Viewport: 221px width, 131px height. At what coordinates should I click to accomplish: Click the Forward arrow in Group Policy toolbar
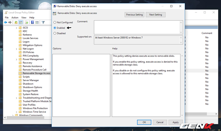10,22
